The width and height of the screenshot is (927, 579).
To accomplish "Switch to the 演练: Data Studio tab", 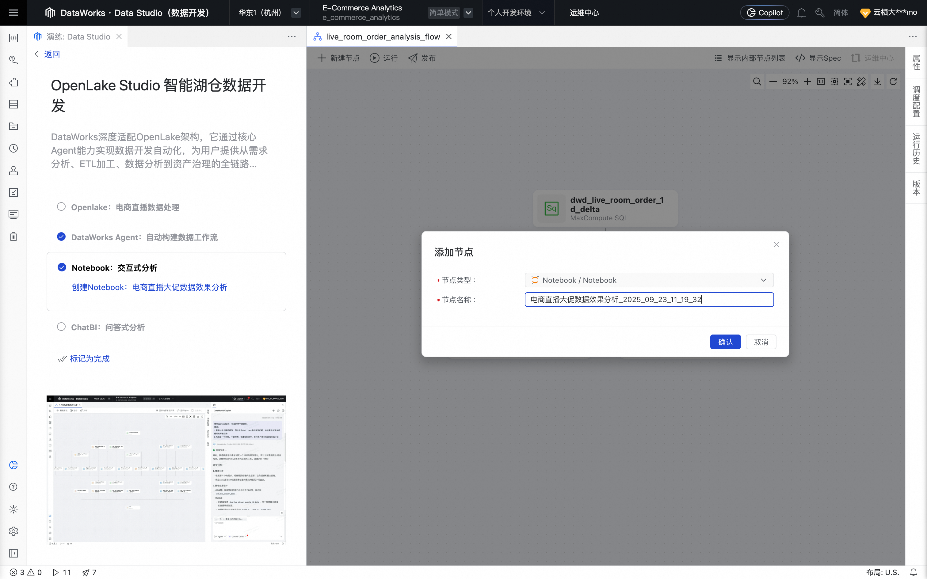I will pos(78,37).
